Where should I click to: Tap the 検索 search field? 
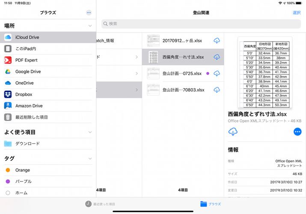click(x=201, y=24)
